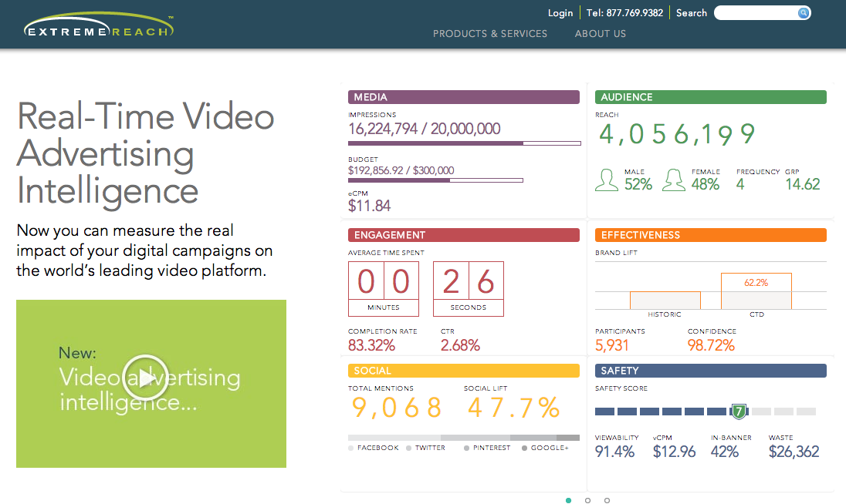Click the female audience silhouette icon
This screenshot has height=504, width=846.
674,180
